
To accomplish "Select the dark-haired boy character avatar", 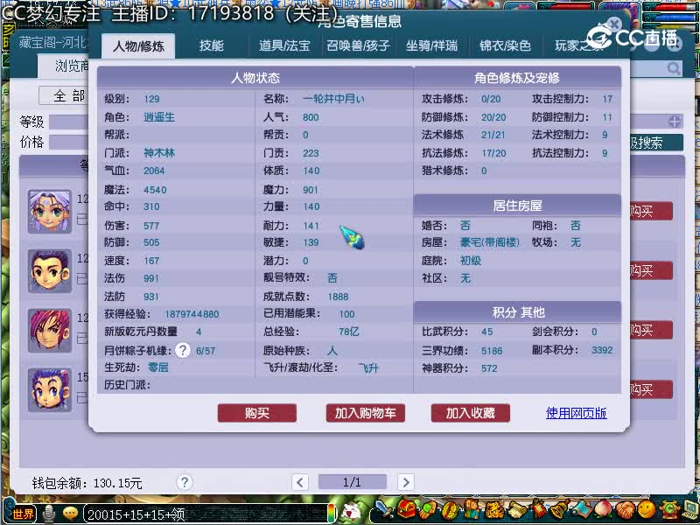I will coord(50,271).
